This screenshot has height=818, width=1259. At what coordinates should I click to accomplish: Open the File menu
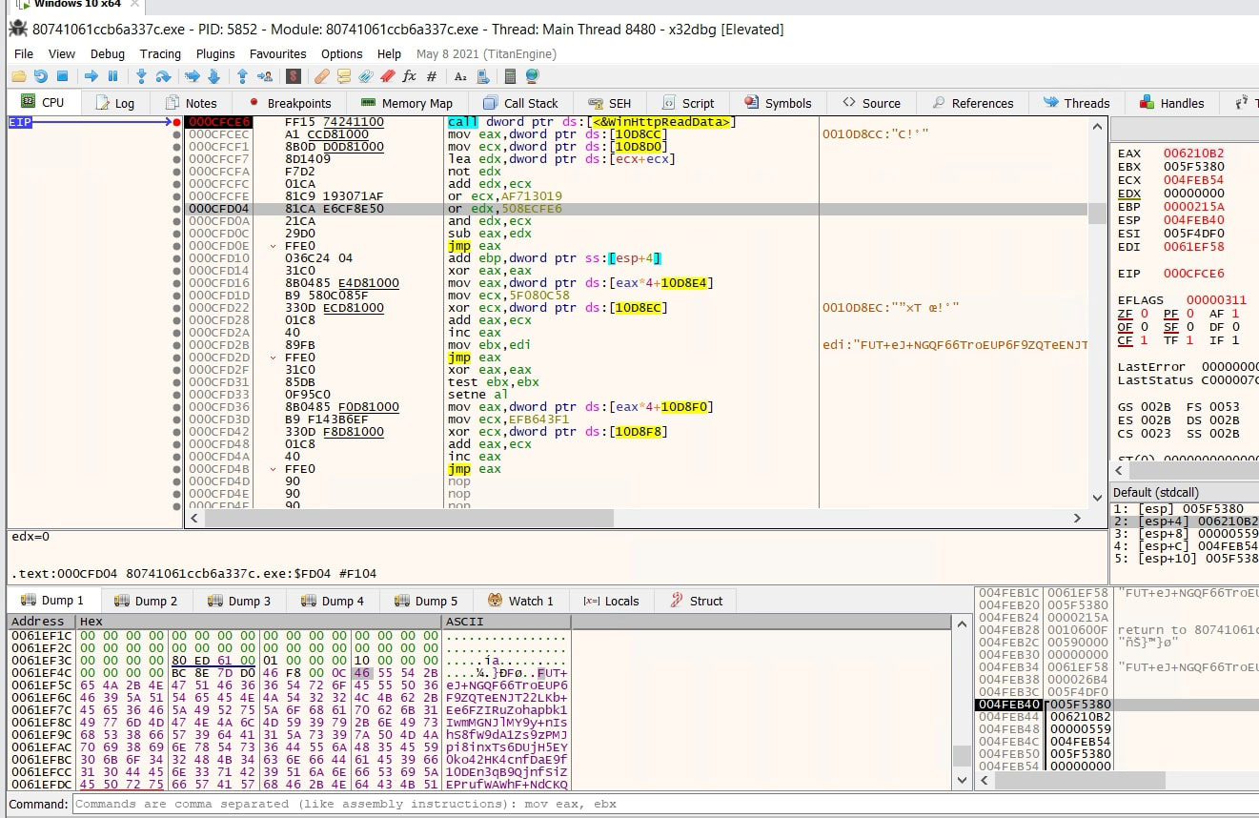[x=24, y=53]
